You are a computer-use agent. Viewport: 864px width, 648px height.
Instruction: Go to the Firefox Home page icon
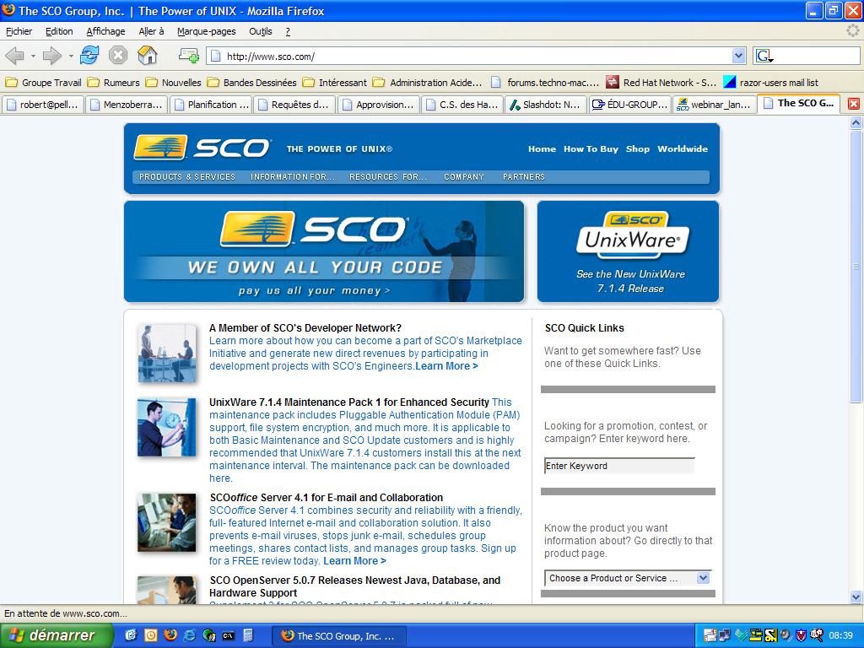pyautogui.click(x=147, y=56)
